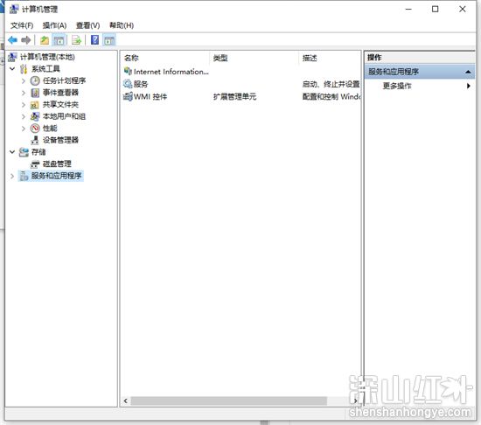Expand the 任务计划程序 node

pyautogui.click(x=24, y=81)
